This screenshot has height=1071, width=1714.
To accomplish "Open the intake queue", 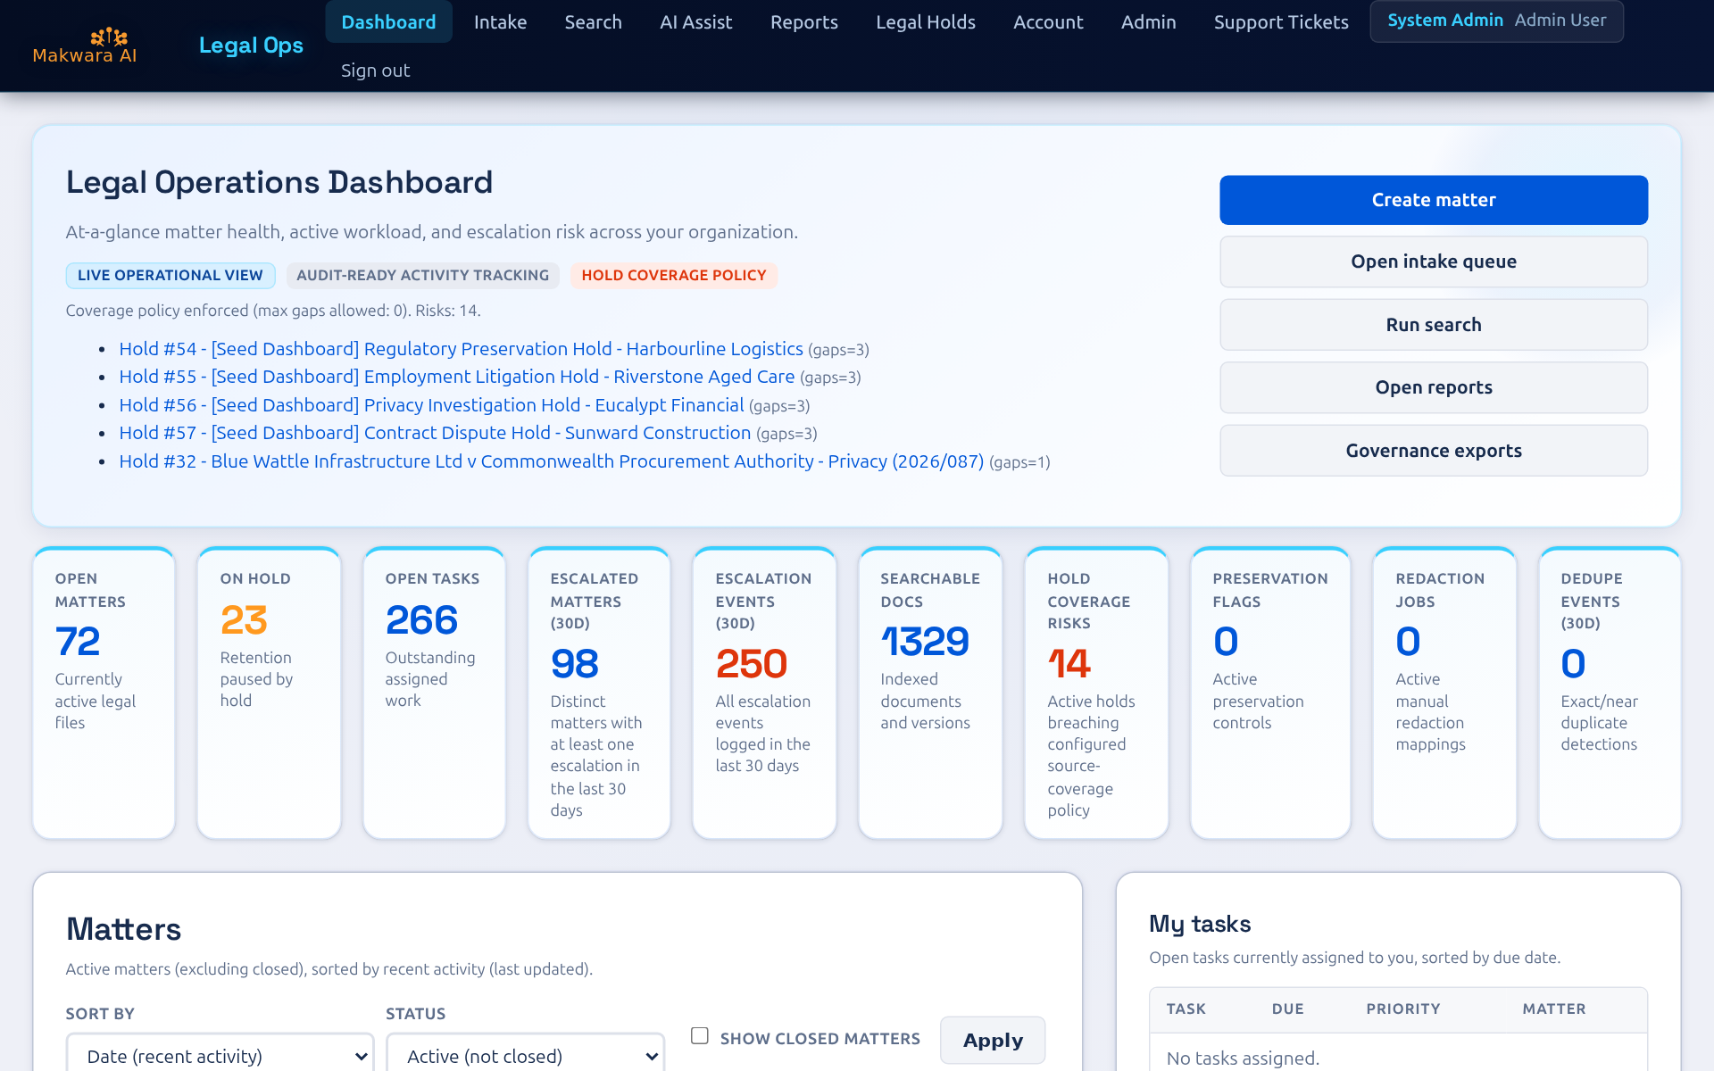I will [1433, 262].
